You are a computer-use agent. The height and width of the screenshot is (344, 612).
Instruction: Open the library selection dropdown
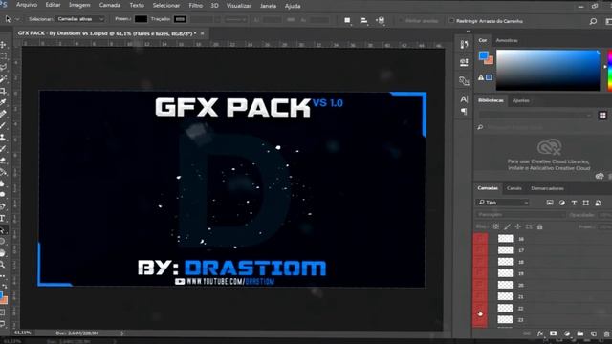pyautogui.click(x=535, y=115)
